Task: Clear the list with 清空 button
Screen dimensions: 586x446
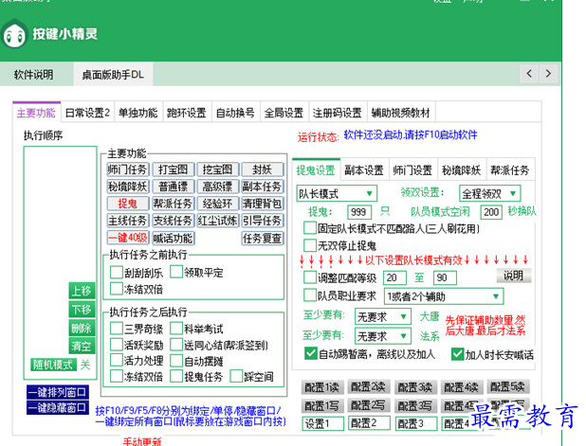Action: tap(82, 346)
